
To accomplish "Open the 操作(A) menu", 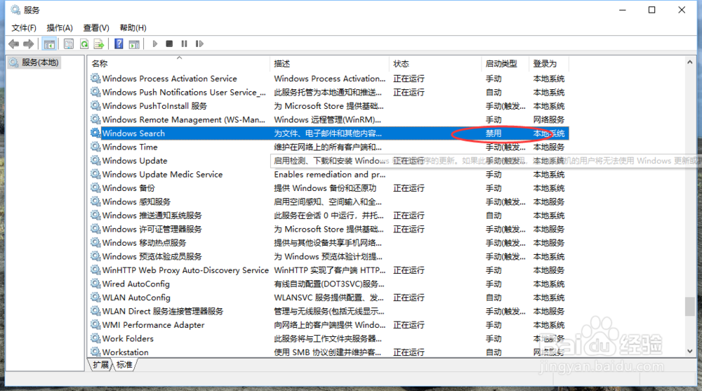I will pos(60,28).
